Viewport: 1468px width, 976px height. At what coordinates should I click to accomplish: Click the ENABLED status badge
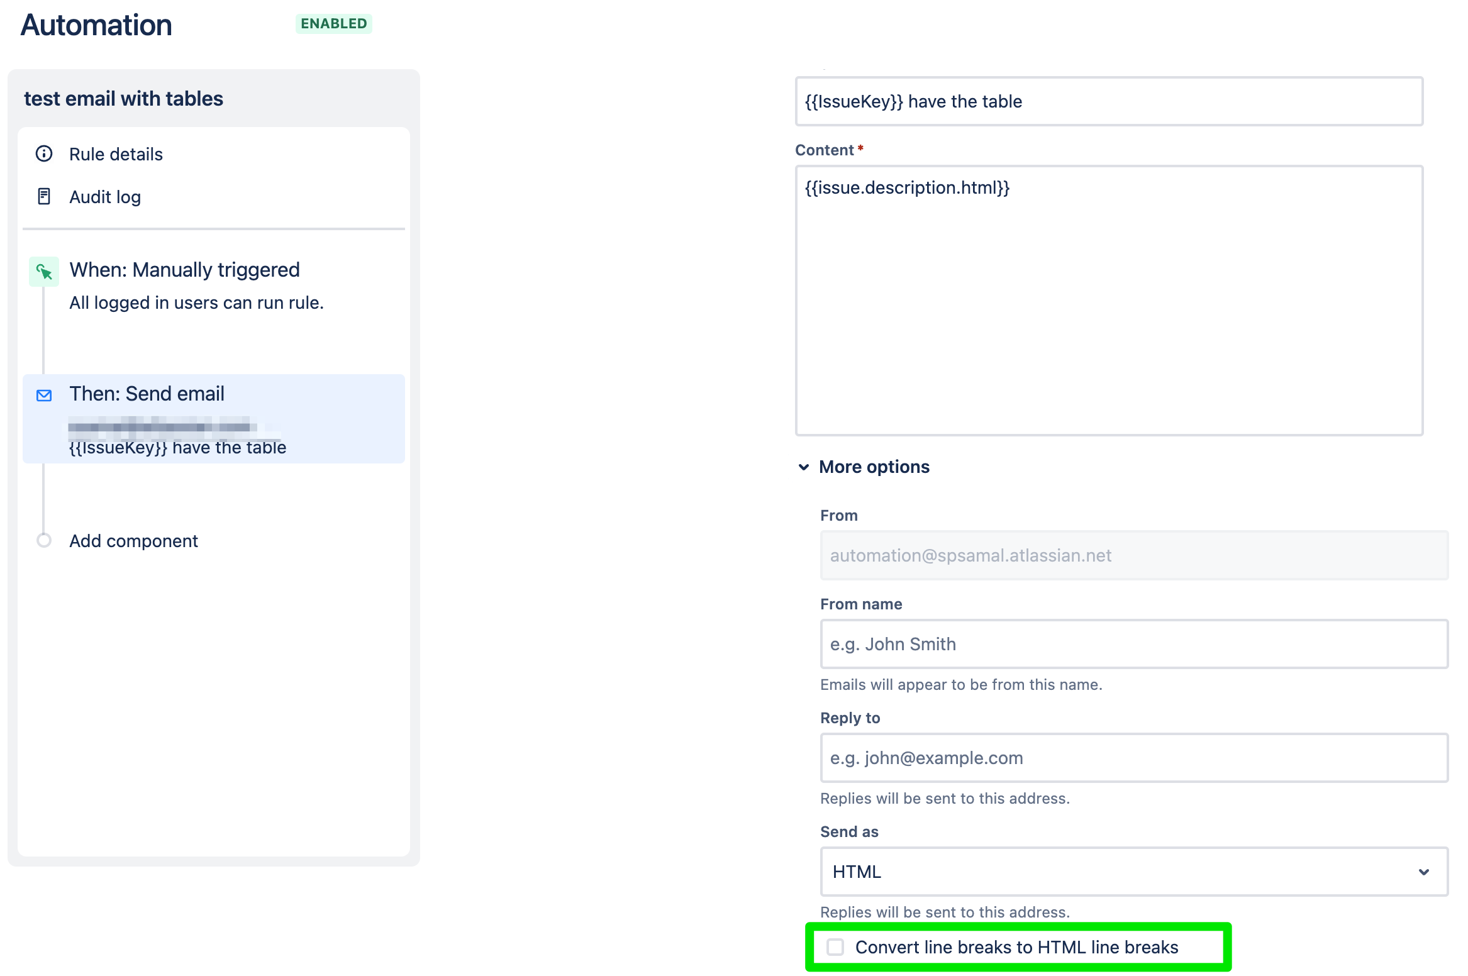(333, 24)
